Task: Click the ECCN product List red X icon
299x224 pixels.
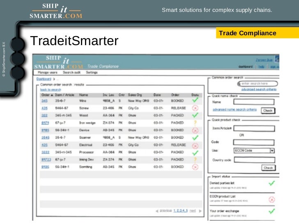Action: (272, 199)
